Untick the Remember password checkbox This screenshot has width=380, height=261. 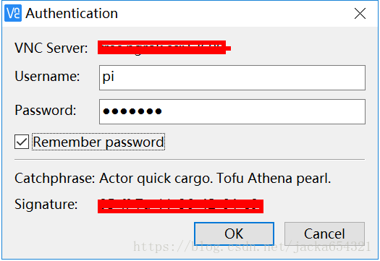tap(22, 142)
